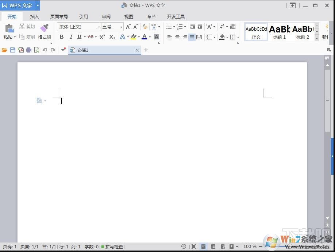This screenshot has width=335, height=252.
Task: Click the undo arrow icon
Action: click(x=45, y=50)
